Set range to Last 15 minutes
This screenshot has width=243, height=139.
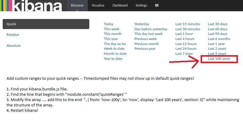(188, 24)
